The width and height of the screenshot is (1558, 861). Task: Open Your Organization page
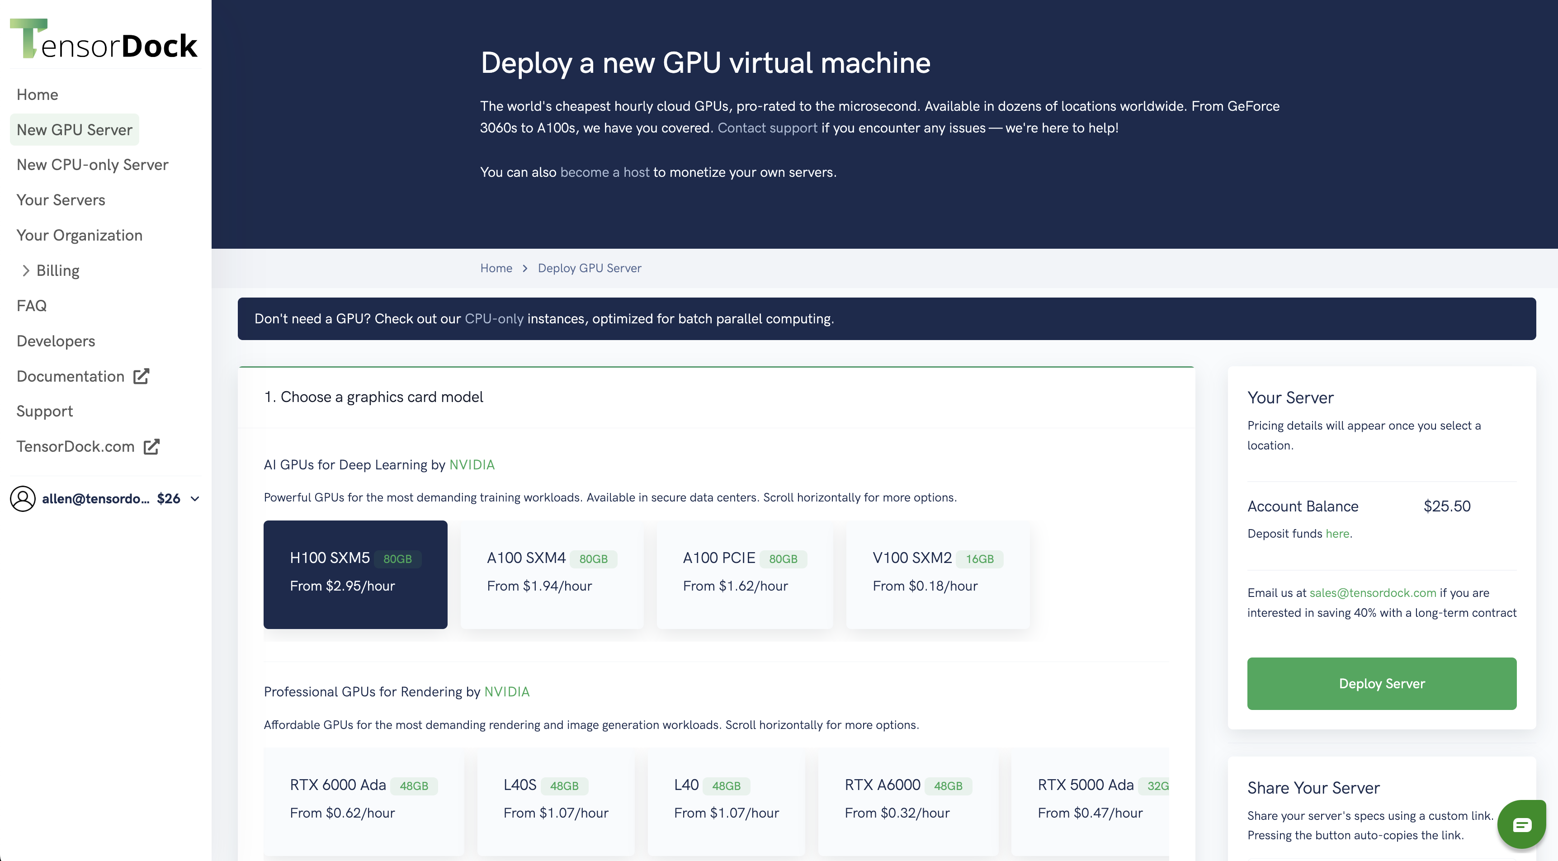pyautogui.click(x=80, y=235)
